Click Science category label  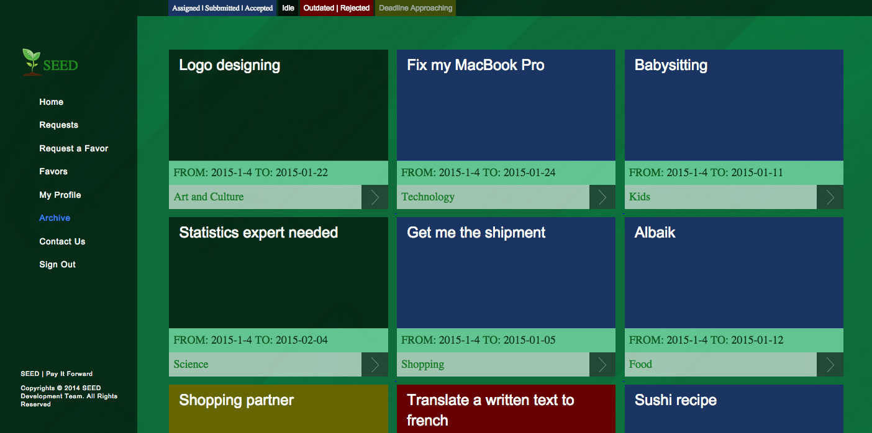pyautogui.click(x=191, y=364)
